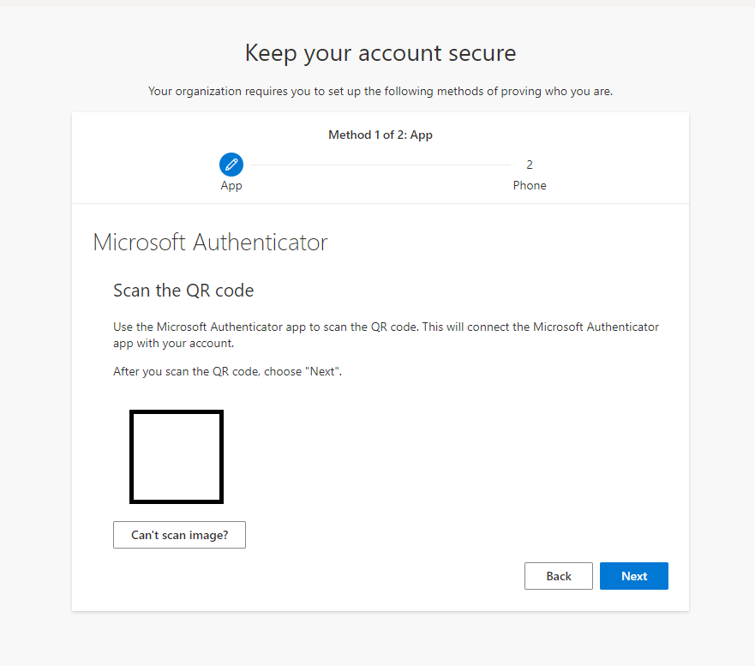Click the QR code placeholder box
The height and width of the screenshot is (666, 755).
coord(177,457)
